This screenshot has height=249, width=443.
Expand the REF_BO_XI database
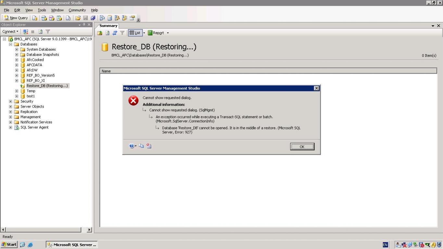click(x=17, y=80)
